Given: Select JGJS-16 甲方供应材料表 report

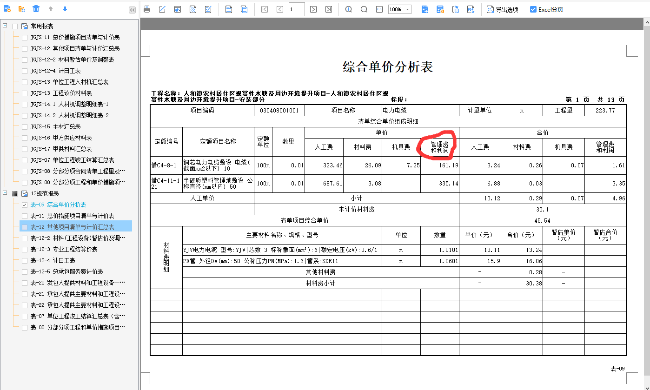Looking at the screenshot, I should 61,138.
